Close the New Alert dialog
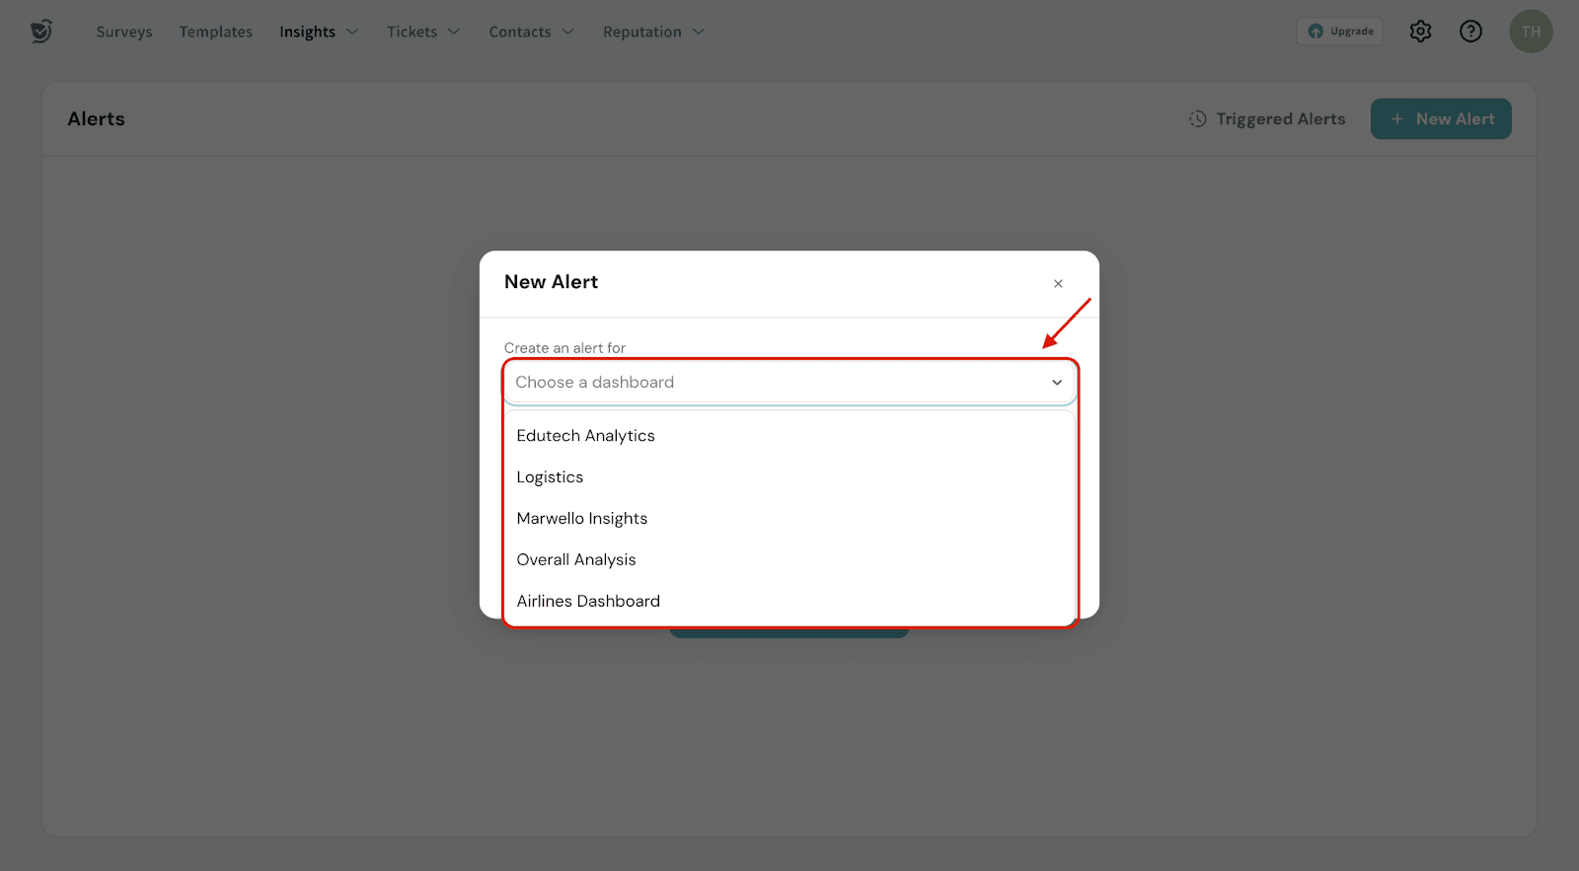Viewport: 1579px width, 871px height. (1058, 284)
